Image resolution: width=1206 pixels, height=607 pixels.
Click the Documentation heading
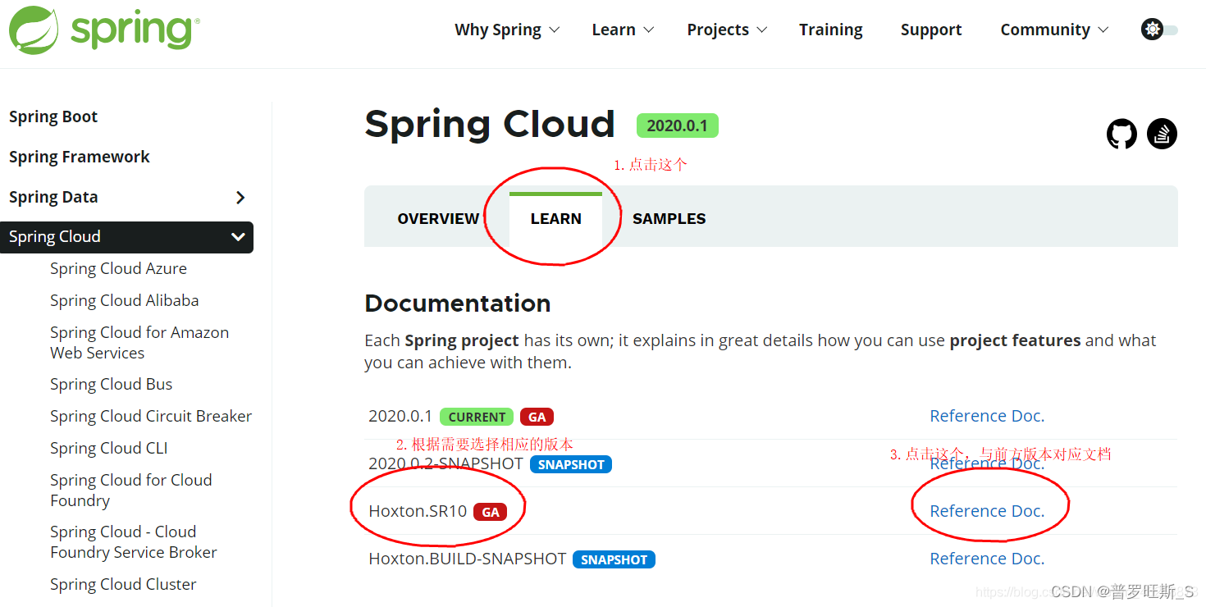tap(458, 303)
